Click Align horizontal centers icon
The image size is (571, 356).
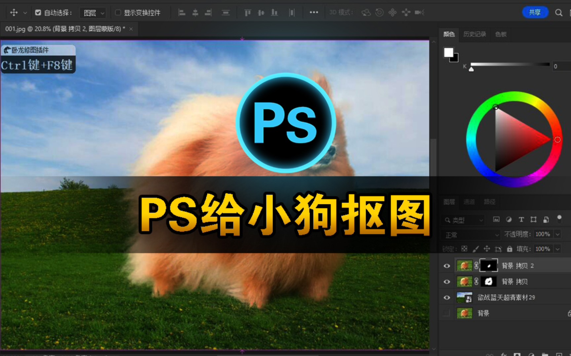point(195,13)
